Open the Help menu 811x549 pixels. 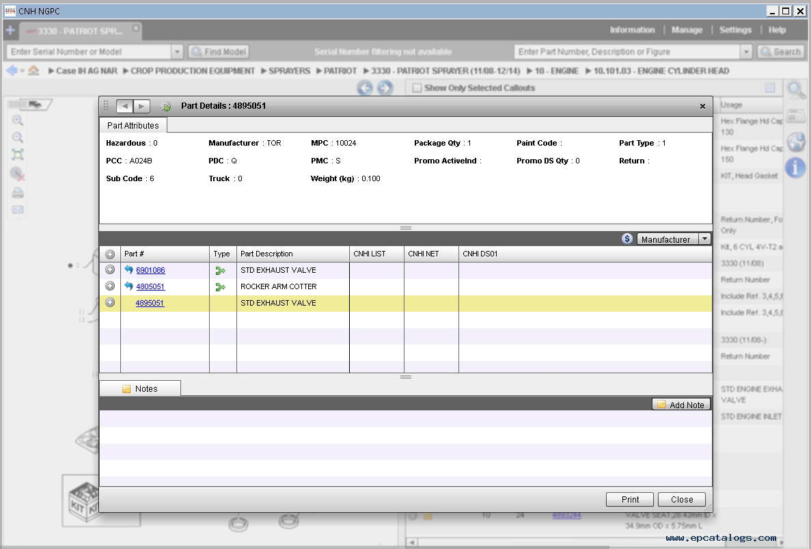coord(777,30)
